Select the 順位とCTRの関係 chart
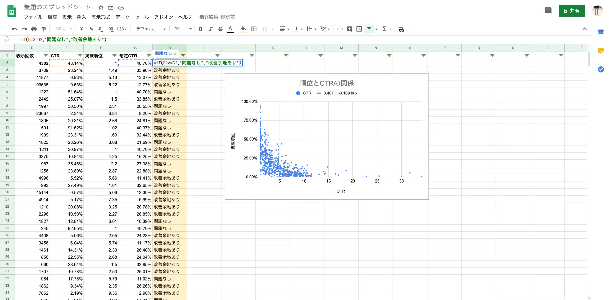The height and width of the screenshot is (300, 609). (x=327, y=137)
